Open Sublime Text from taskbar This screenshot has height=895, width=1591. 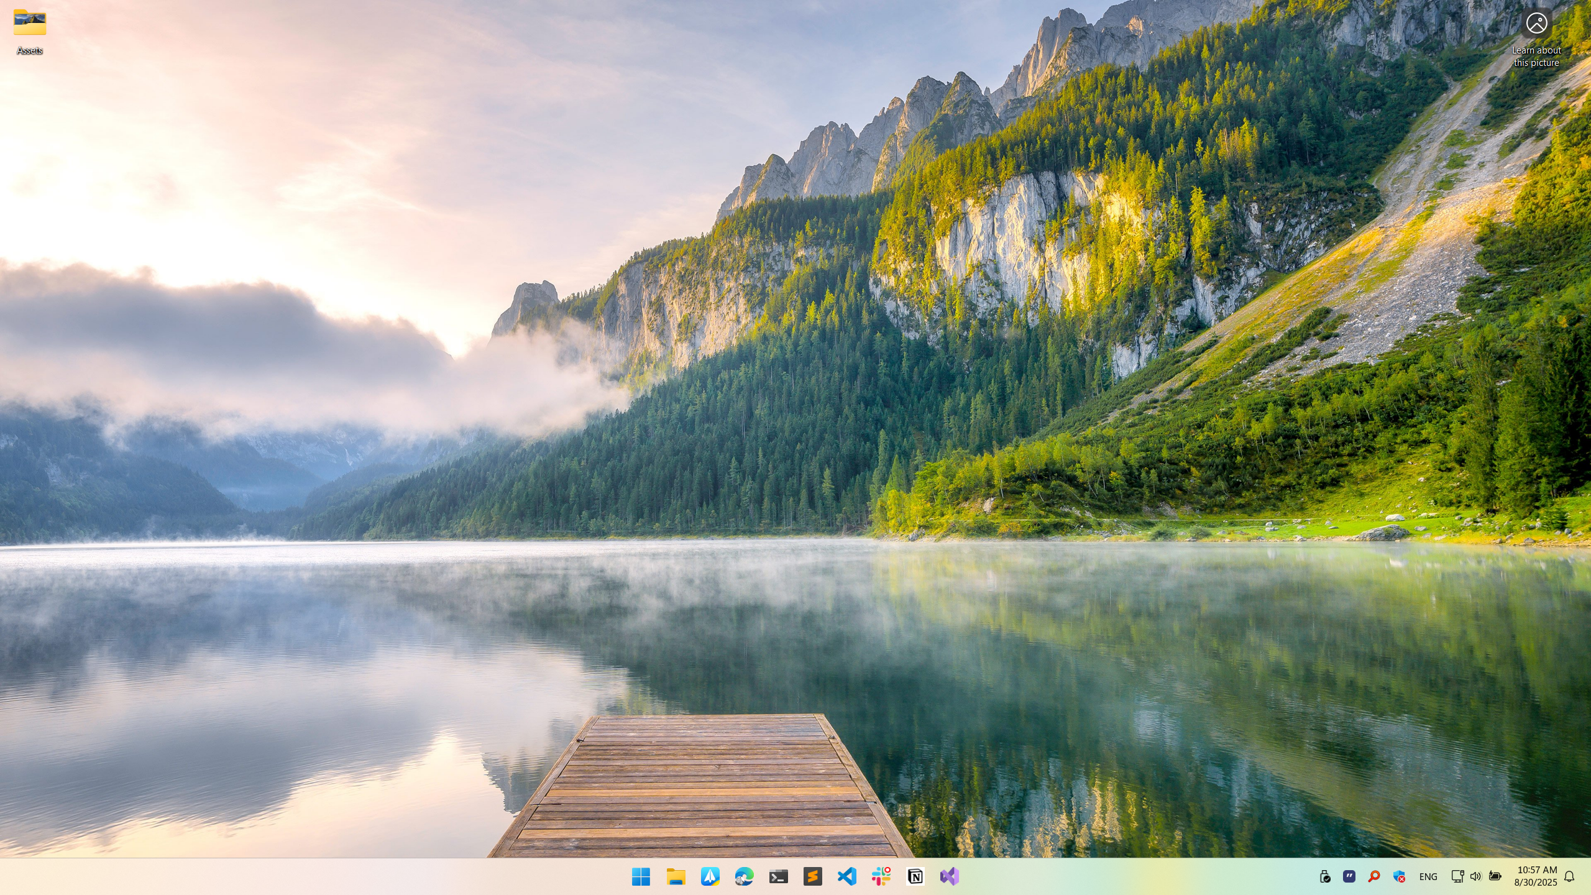coord(812,876)
